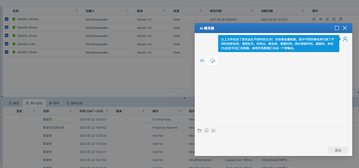
Task: Click the user avatar icon in chat
Action: (345, 39)
